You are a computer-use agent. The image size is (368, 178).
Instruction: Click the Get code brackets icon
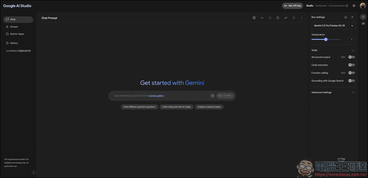tap(262, 18)
